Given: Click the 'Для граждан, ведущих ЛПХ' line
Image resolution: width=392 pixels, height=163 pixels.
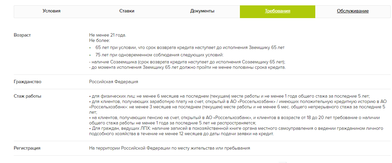Looking at the screenshot, I should click(x=238, y=129).
